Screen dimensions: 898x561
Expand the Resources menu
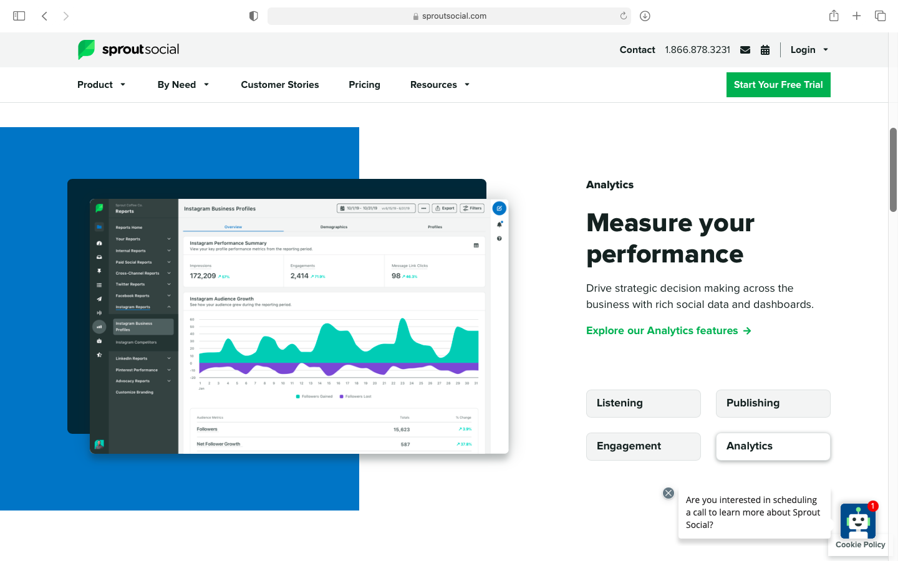click(x=440, y=85)
